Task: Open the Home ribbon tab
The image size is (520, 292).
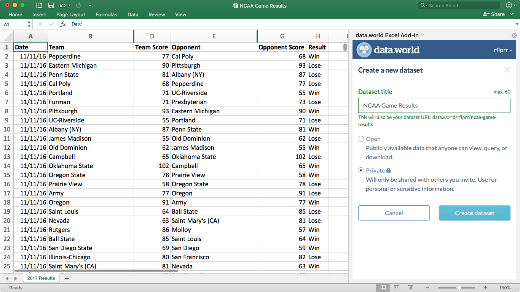Action: 15,14
